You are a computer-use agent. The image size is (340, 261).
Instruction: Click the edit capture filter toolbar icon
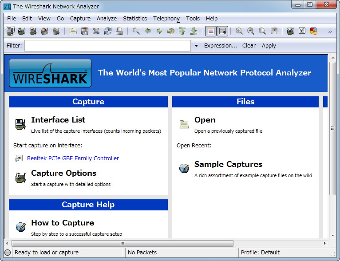pyautogui.click(x=291, y=31)
